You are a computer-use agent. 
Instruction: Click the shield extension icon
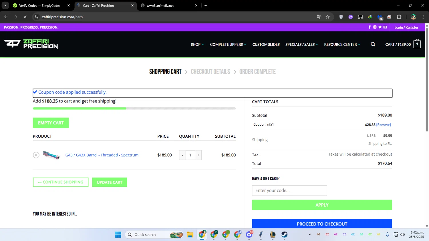tap(341, 17)
